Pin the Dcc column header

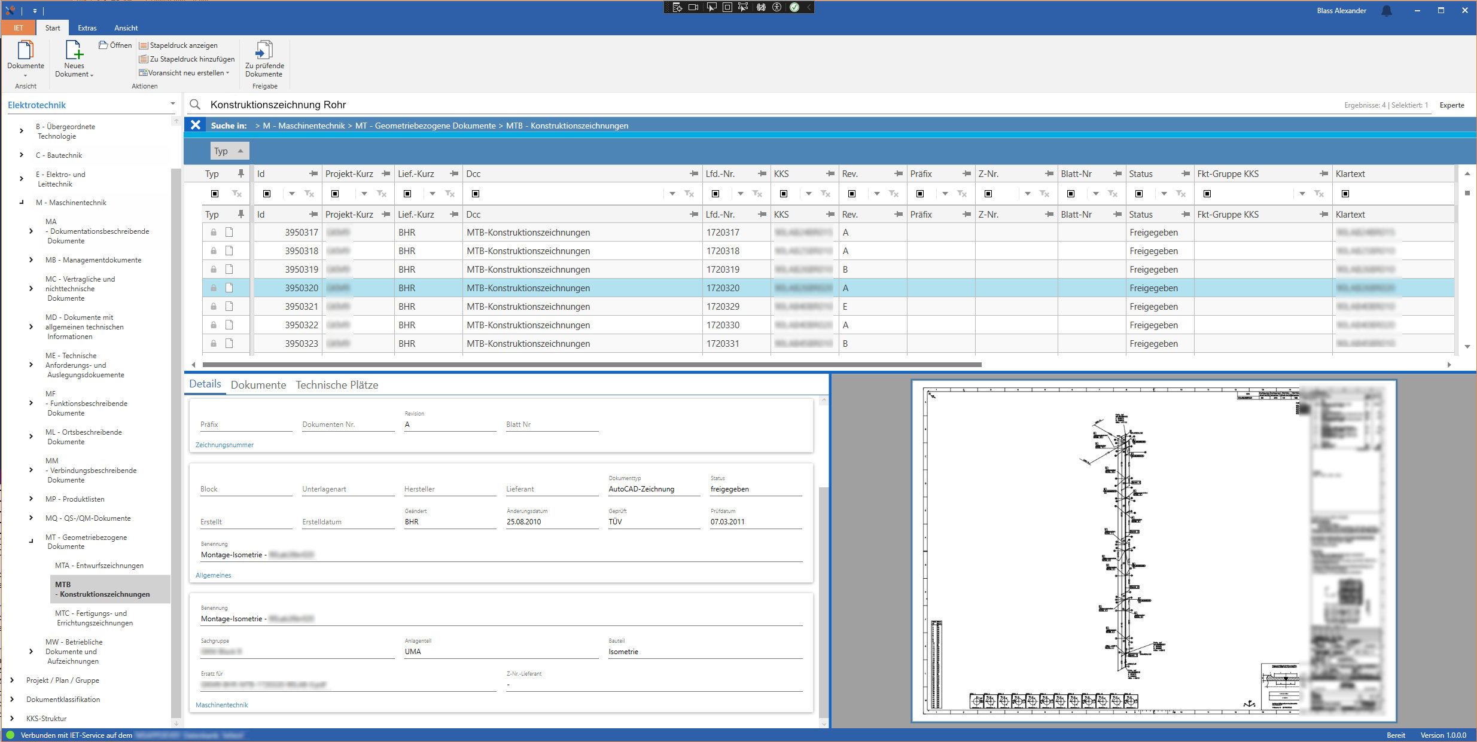pos(693,173)
